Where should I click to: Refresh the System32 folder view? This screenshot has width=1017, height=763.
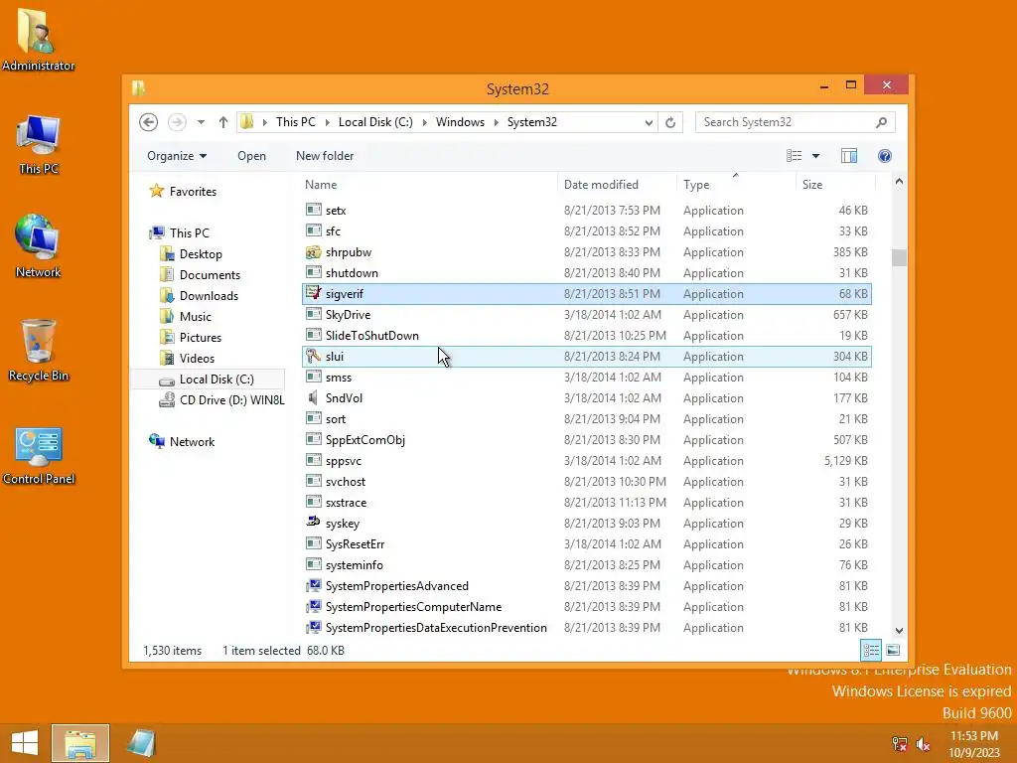(670, 122)
